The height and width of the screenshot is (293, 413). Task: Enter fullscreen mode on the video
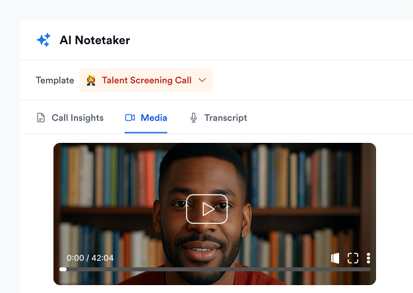click(x=353, y=258)
